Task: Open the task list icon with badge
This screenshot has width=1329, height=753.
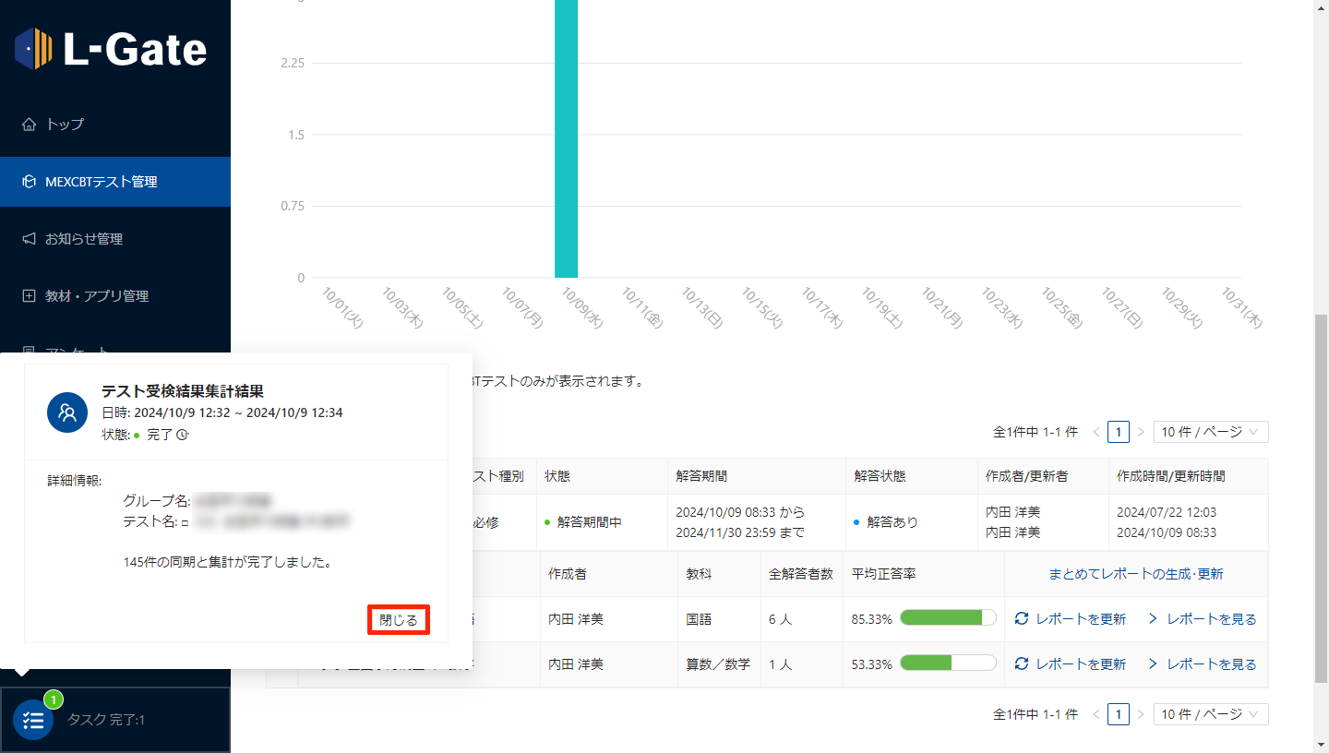Action: [33, 720]
